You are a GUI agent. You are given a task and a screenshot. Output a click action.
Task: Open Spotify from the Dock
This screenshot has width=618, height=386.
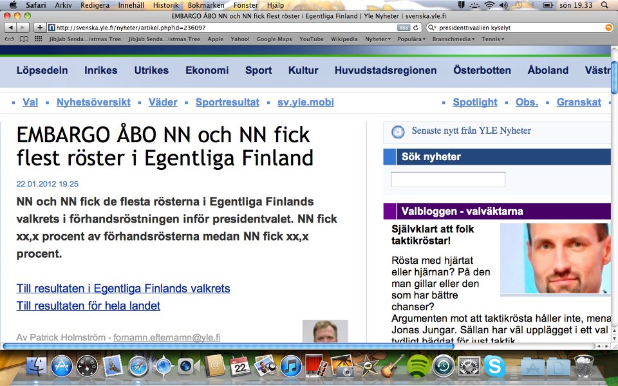click(418, 366)
